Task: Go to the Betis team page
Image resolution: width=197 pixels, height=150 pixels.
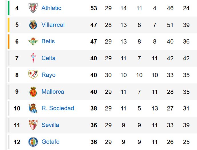Action: click(48, 42)
